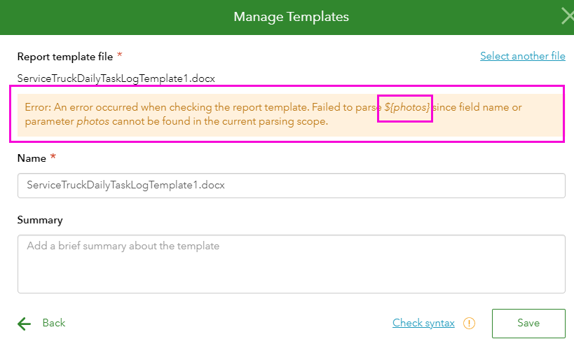Focus the template Name input field
Viewport: 574px width, 353px height.
[291, 186]
